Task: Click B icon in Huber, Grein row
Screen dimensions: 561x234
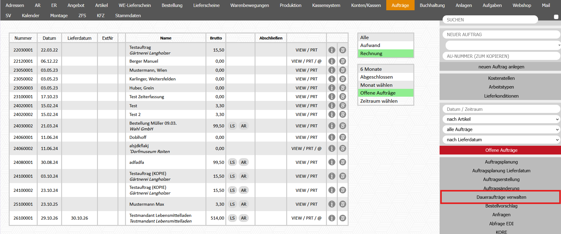Action: (343, 88)
